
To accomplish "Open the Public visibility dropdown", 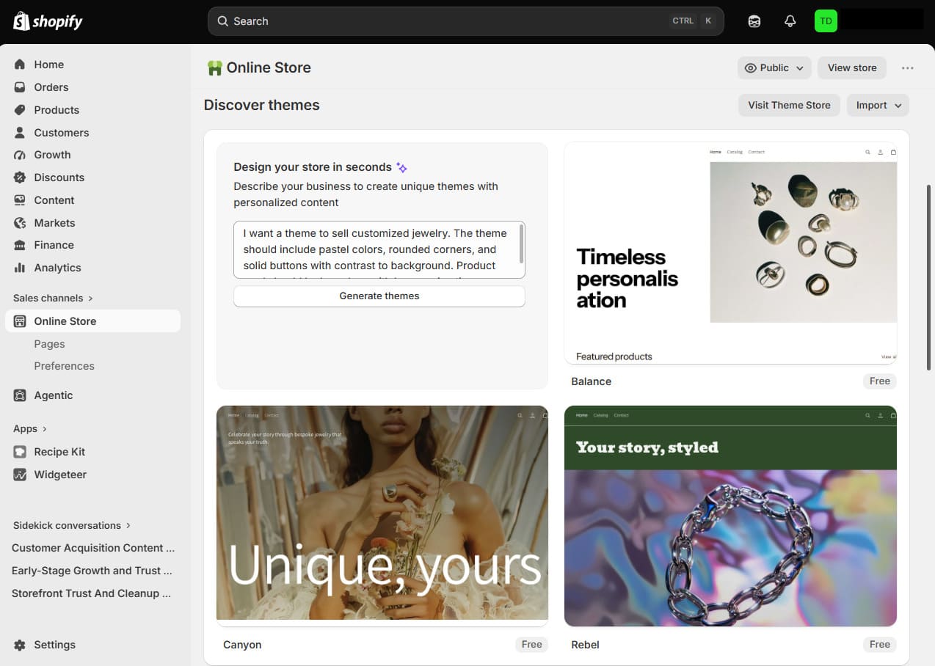I will point(774,67).
